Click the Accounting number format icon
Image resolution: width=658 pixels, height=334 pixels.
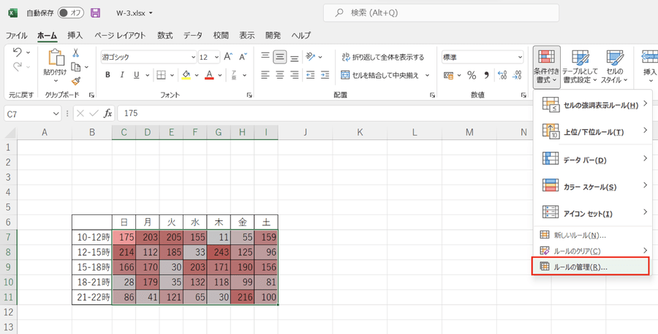point(449,75)
